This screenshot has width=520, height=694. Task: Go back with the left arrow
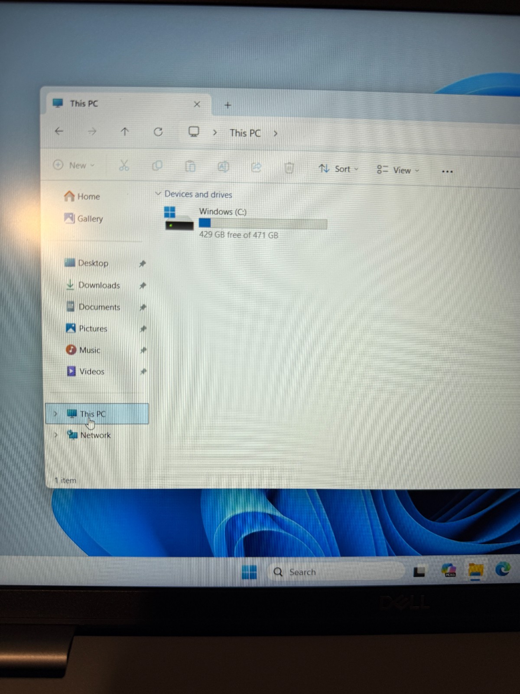click(59, 131)
